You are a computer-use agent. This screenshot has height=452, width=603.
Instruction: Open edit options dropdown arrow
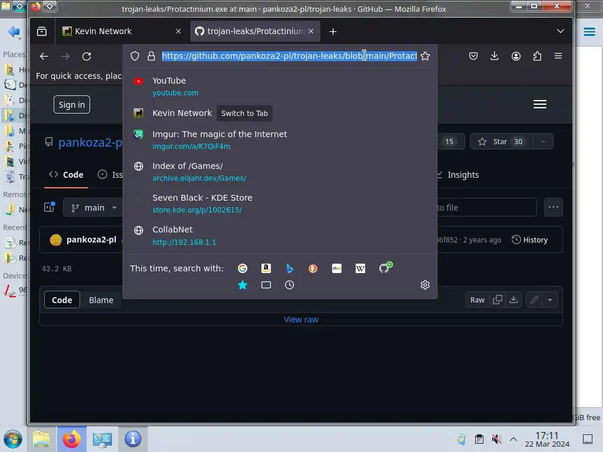click(550, 300)
